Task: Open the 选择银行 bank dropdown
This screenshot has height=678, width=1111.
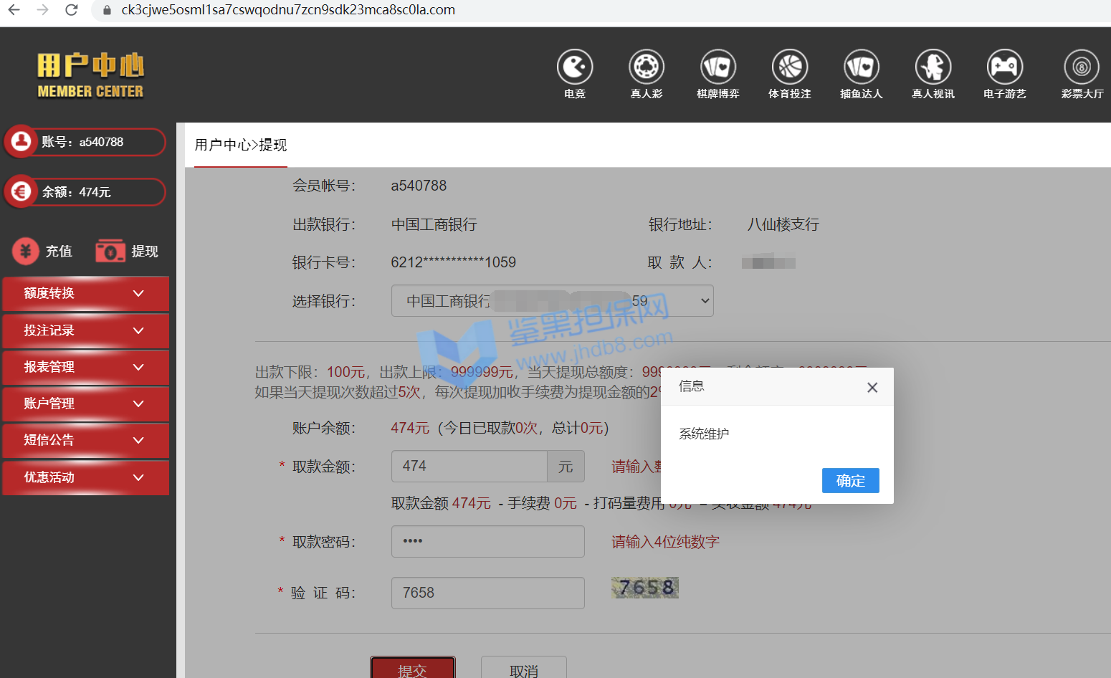Action: (552, 301)
